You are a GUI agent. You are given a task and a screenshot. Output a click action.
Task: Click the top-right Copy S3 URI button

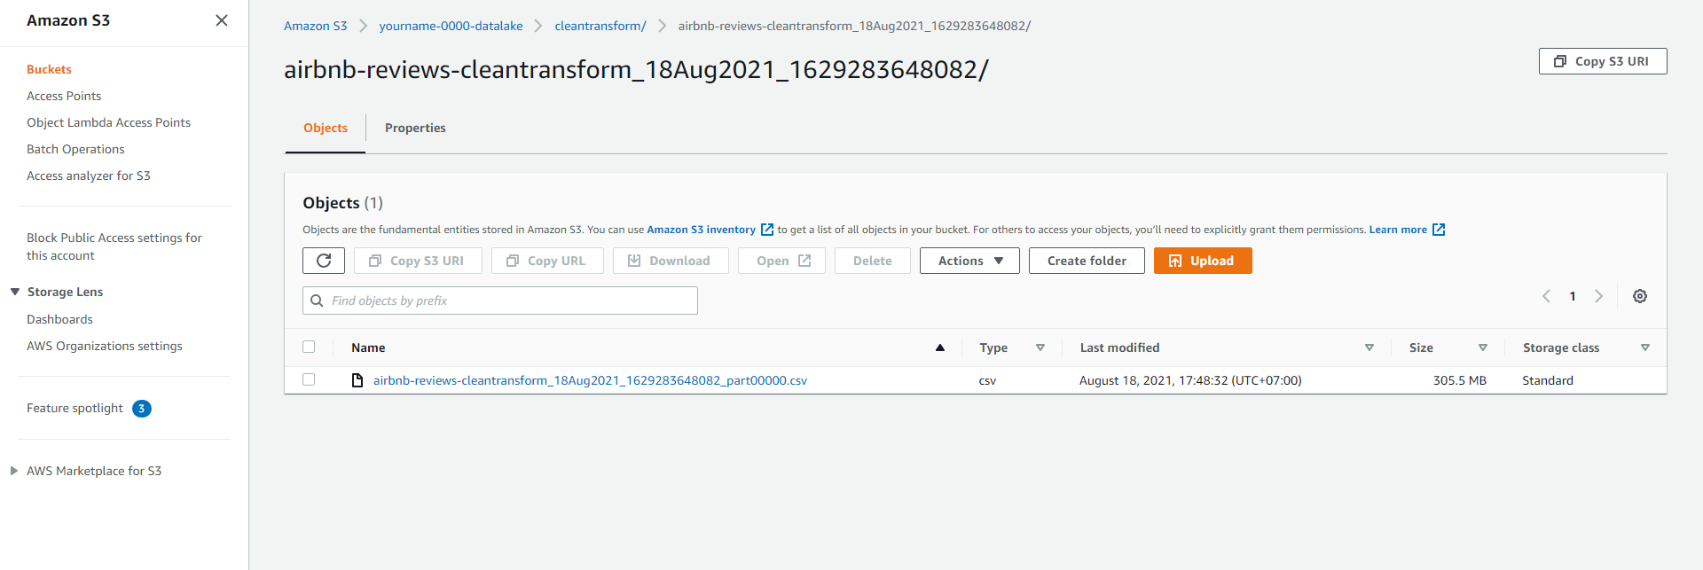point(1603,61)
